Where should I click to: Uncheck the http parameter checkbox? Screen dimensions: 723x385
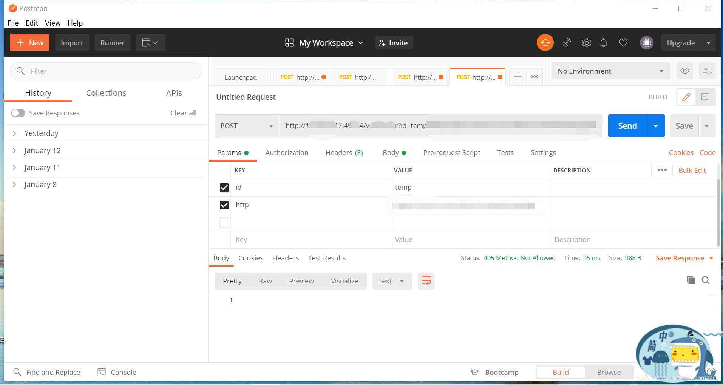(224, 205)
